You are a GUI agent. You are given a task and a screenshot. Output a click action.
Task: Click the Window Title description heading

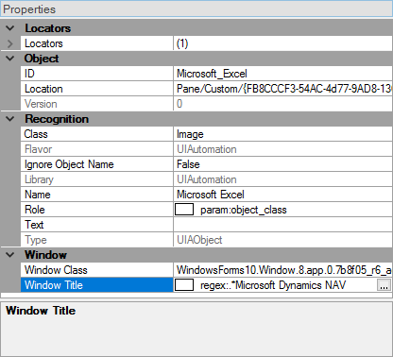(x=41, y=311)
